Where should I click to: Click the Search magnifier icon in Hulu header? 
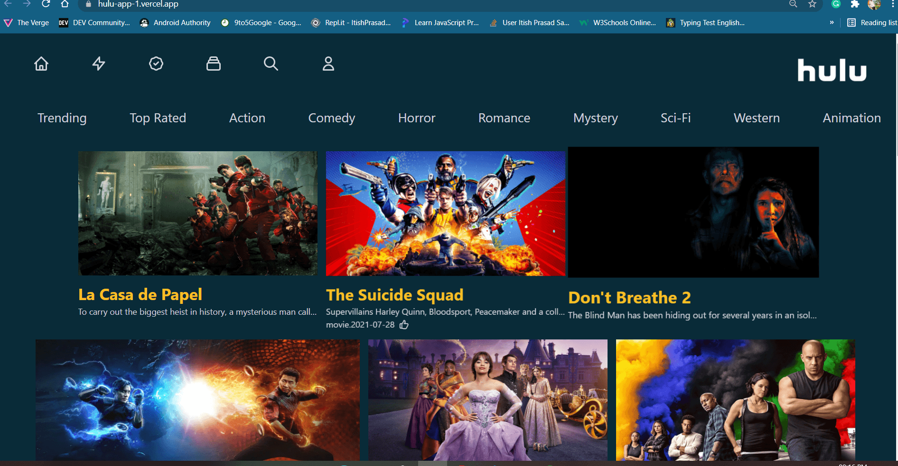271,64
